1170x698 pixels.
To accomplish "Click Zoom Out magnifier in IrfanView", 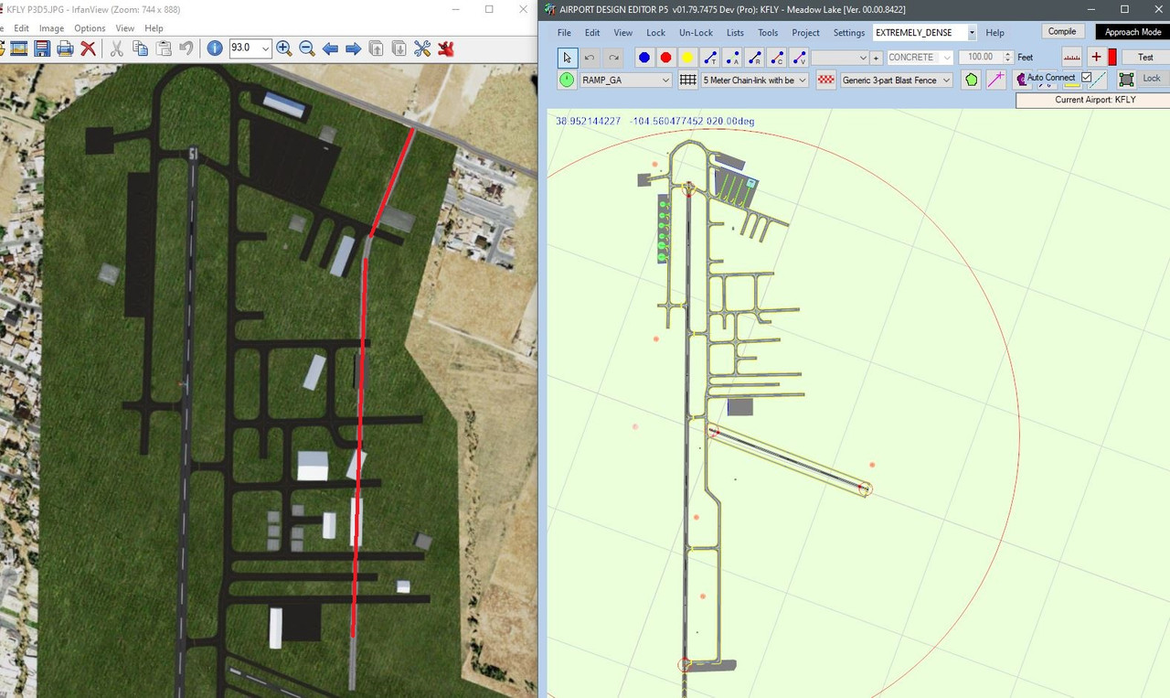I will (x=307, y=48).
